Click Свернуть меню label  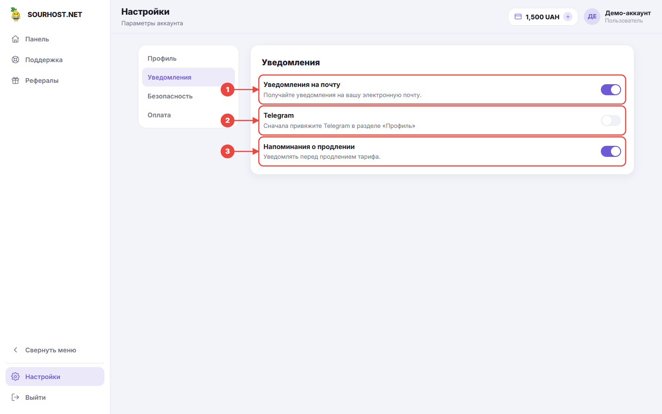[x=51, y=350]
